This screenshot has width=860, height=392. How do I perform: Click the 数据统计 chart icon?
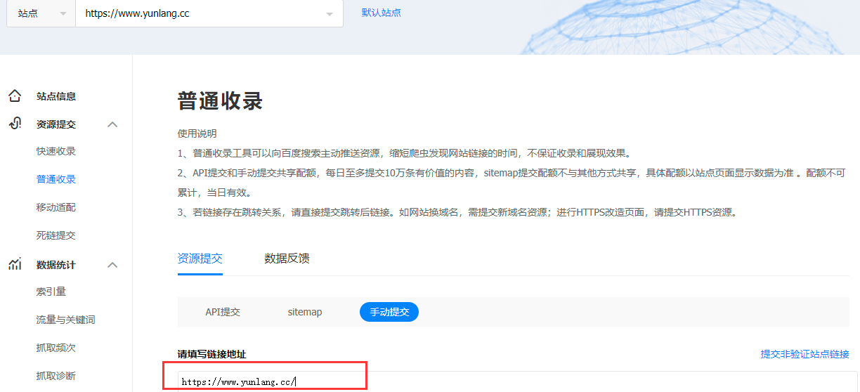pos(15,265)
